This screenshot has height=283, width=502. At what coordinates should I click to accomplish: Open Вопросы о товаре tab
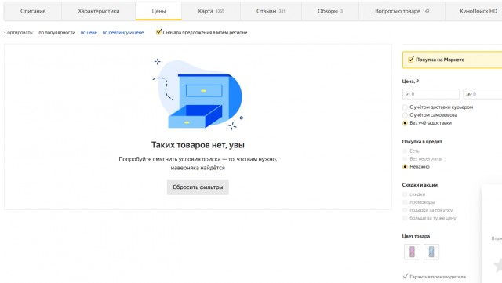tap(402, 11)
